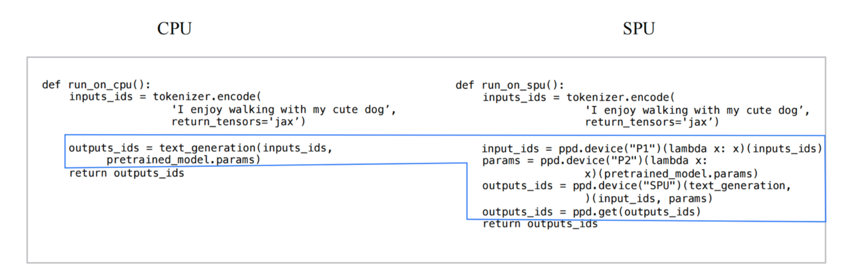847x280 pixels.
Task: Select CPU 'inputs_ids = tokenizer.encode(' line
Action: click(x=165, y=97)
